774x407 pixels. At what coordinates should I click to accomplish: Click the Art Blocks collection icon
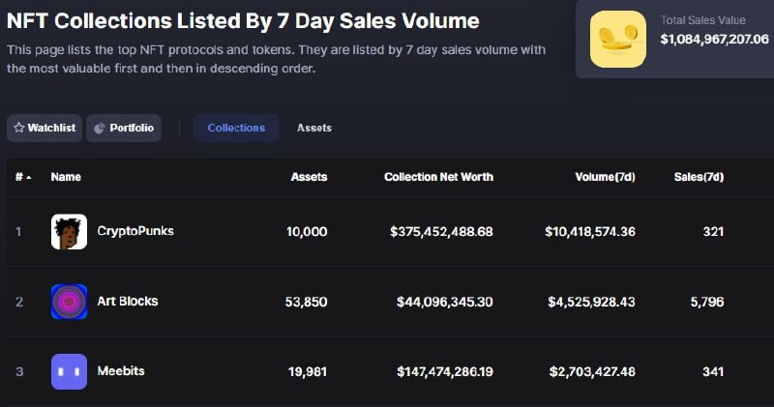pos(69,302)
